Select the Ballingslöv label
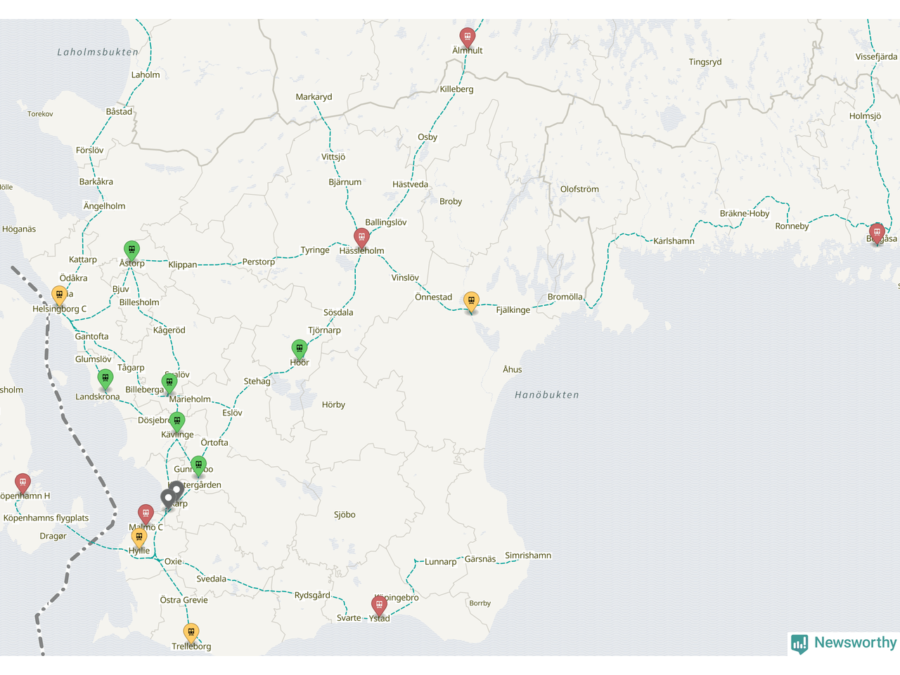The width and height of the screenshot is (900, 675). point(386,222)
